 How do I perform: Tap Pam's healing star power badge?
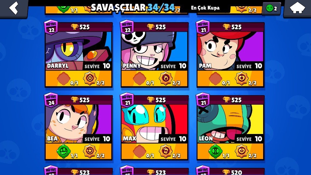(241, 78)
